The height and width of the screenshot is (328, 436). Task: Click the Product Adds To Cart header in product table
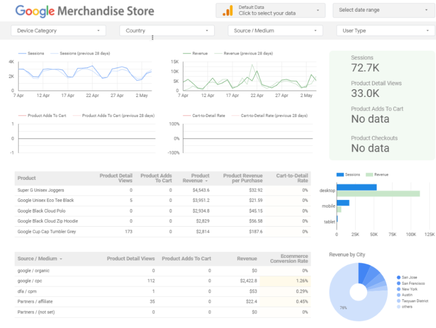tap(156, 178)
